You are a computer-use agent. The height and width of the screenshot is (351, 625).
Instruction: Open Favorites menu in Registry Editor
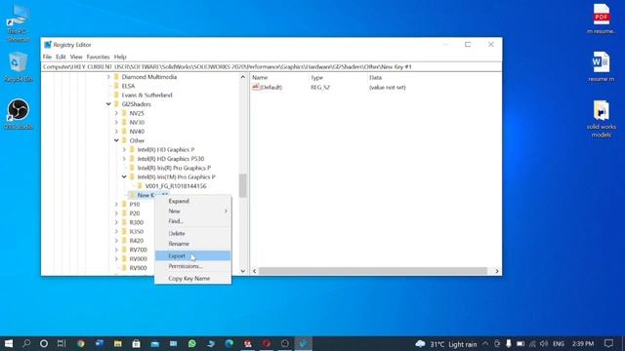[98, 57]
